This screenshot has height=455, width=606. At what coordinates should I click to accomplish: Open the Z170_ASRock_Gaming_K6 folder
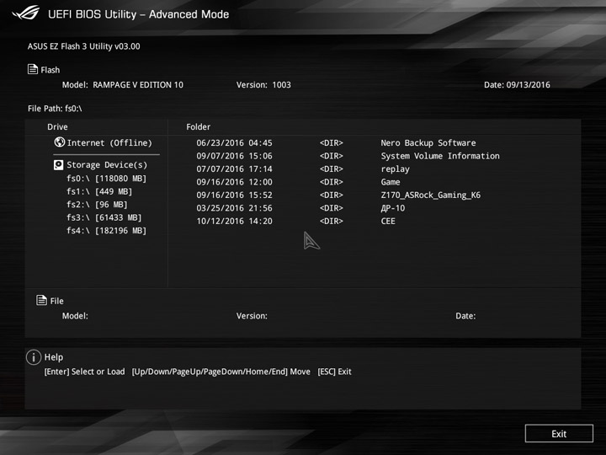431,195
